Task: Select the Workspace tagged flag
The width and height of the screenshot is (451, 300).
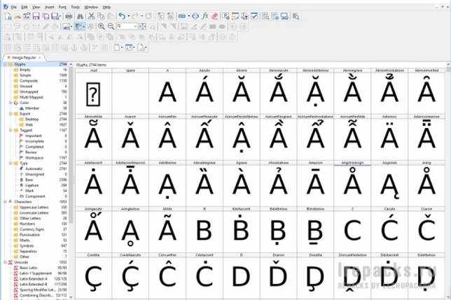Action: pos(34,157)
